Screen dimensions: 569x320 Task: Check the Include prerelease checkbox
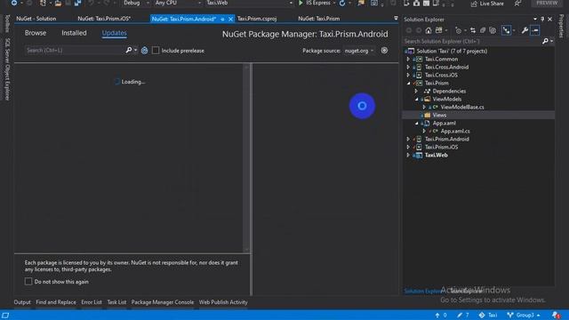pos(156,51)
